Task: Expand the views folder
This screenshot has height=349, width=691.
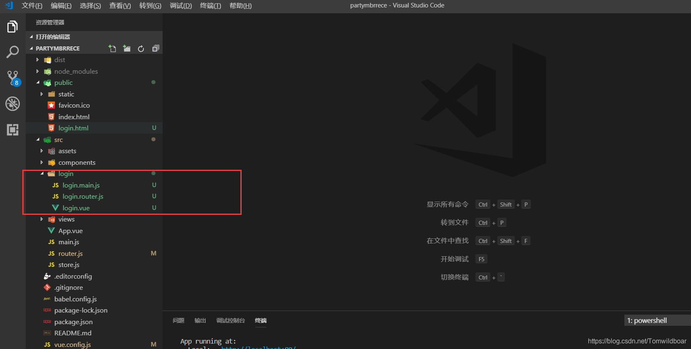Action: coord(42,219)
